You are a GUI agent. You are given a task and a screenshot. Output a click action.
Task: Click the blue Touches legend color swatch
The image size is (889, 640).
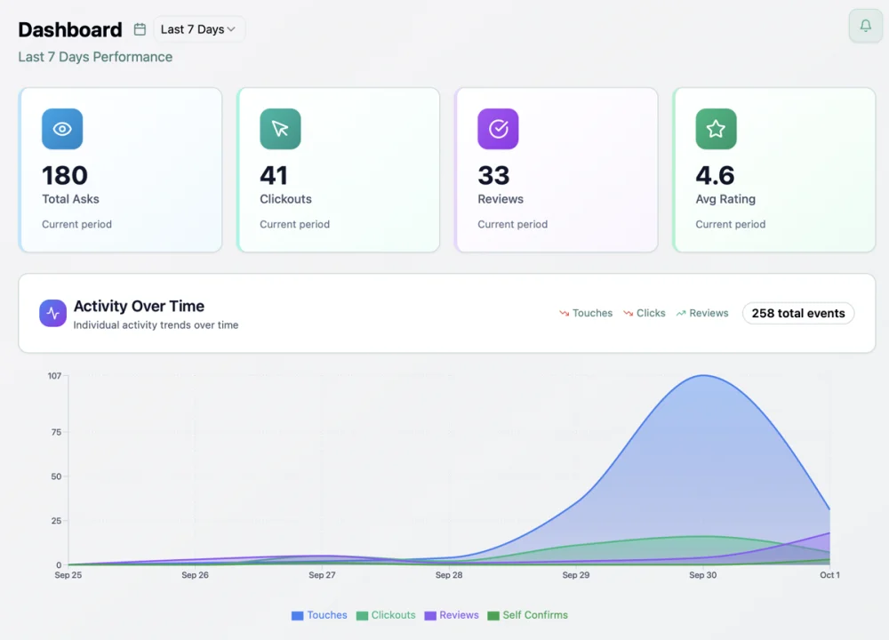[x=298, y=615]
